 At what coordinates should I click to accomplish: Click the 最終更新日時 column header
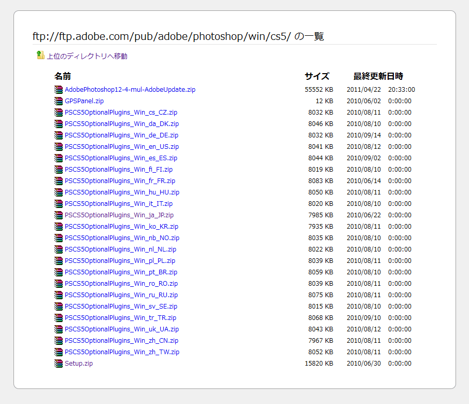378,76
